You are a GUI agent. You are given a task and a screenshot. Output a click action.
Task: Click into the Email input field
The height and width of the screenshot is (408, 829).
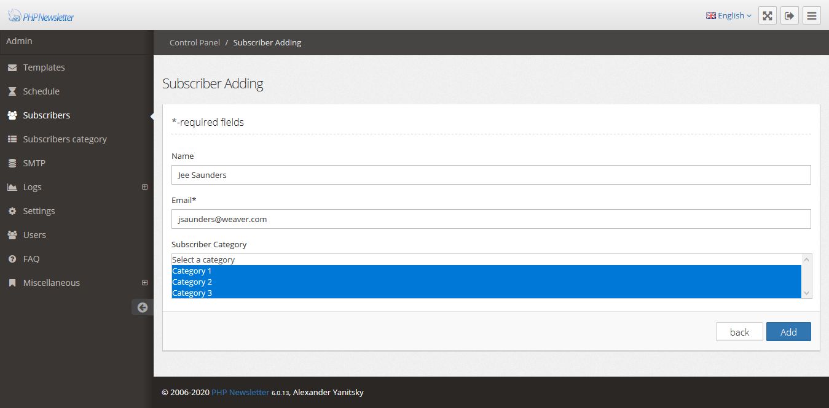[491, 219]
